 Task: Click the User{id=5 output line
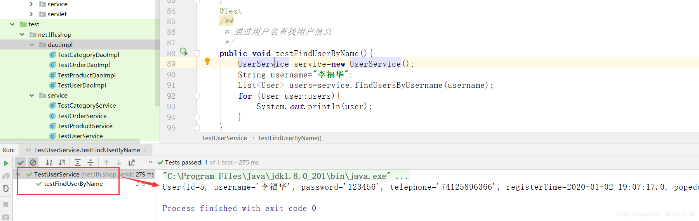[430, 187]
